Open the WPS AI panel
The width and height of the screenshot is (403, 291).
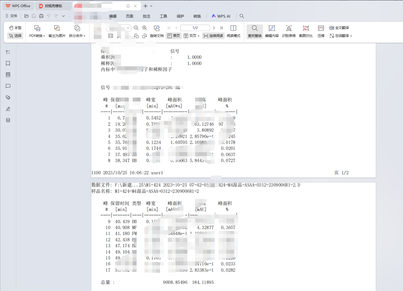click(x=221, y=16)
